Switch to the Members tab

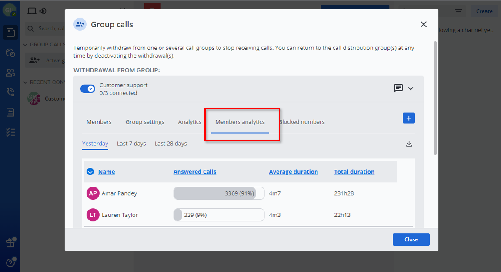tap(99, 122)
